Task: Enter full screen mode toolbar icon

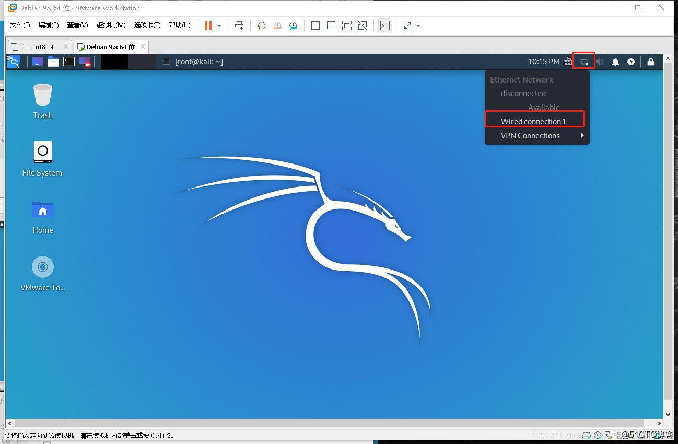Action: (x=347, y=26)
